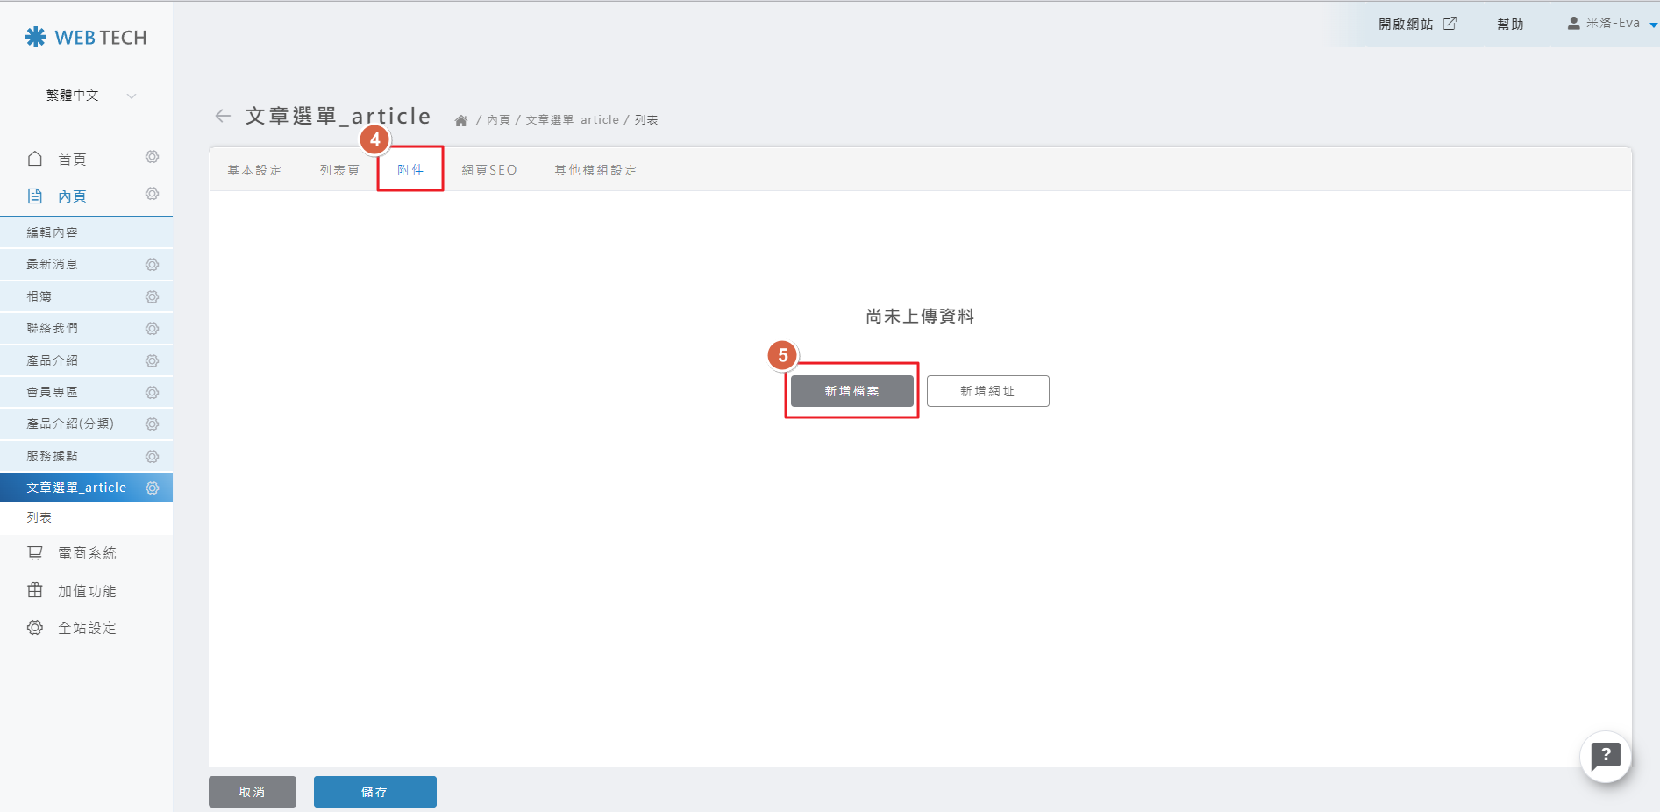Switch to the 基本設定 tab
The width and height of the screenshot is (1660, 812).
[x=254, y=170]
